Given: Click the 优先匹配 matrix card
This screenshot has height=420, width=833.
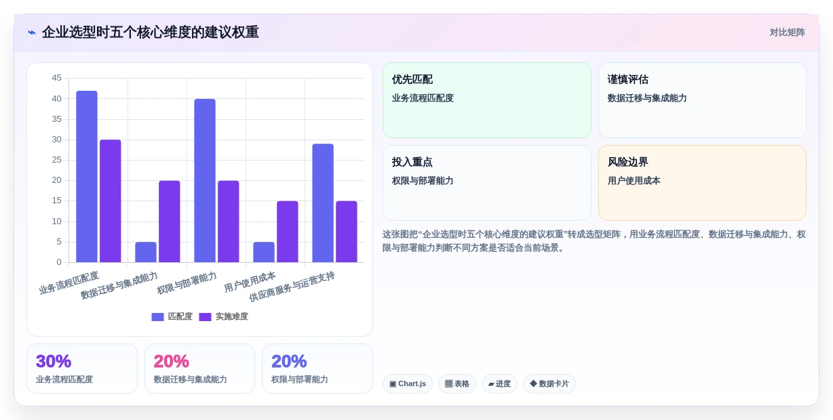Looking at the screenshot, I should click(x=487, y=100).
